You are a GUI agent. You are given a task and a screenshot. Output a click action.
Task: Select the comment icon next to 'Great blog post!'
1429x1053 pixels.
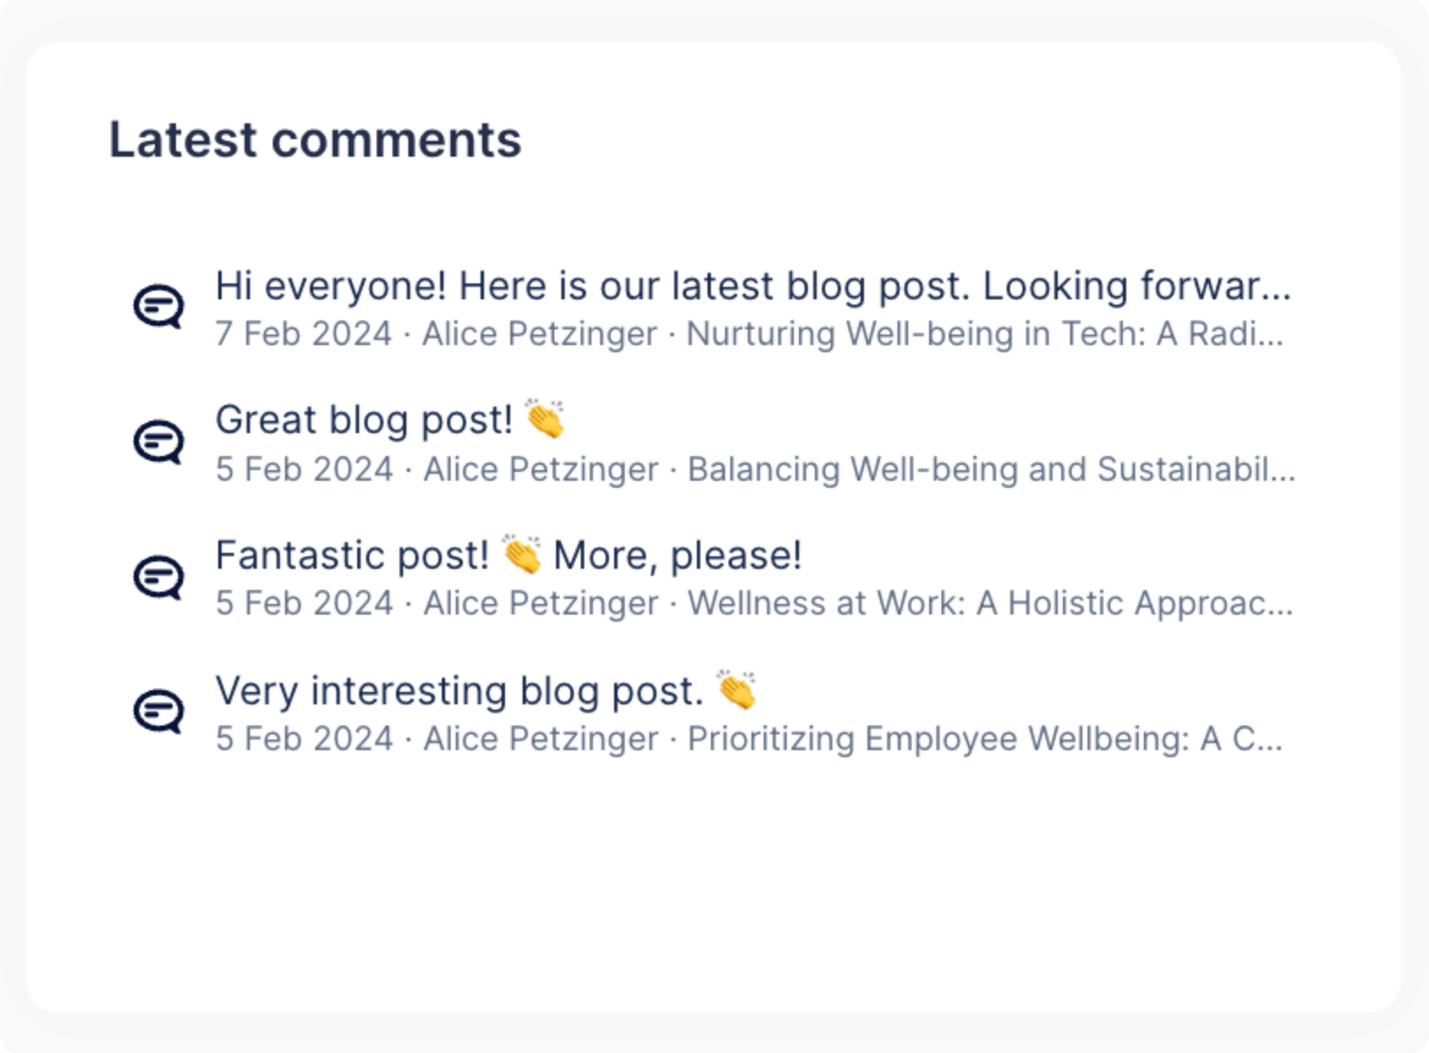point(159,441)
